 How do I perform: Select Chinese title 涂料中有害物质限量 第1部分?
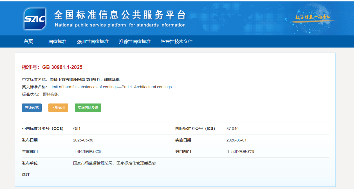tap(85, 80)
